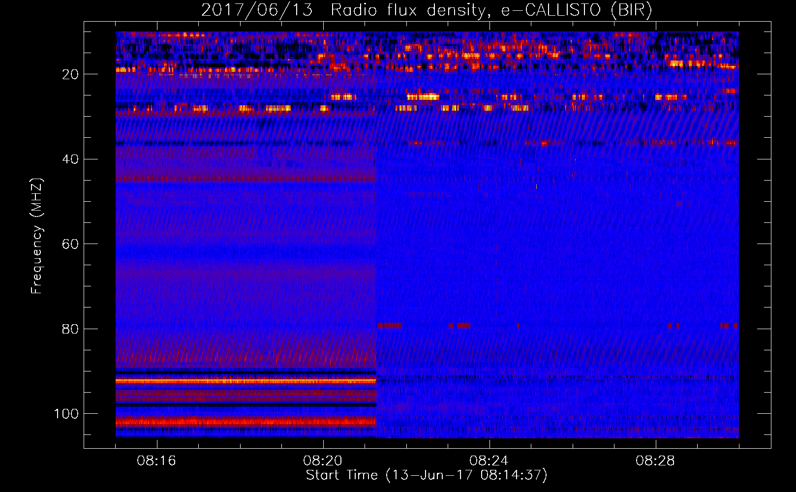Image resolution: width=796 pixels, height=492 pixels.
Task: Click the 08:16 time tick label
Action: 156,461
